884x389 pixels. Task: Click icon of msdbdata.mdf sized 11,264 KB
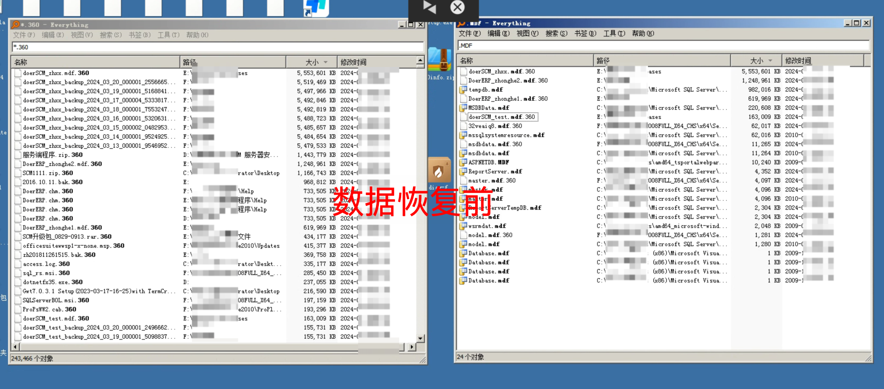(463, 153)
